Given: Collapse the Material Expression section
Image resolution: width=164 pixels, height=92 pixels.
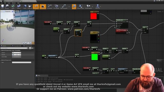Looking at the screenshot, I should [1, 60].
